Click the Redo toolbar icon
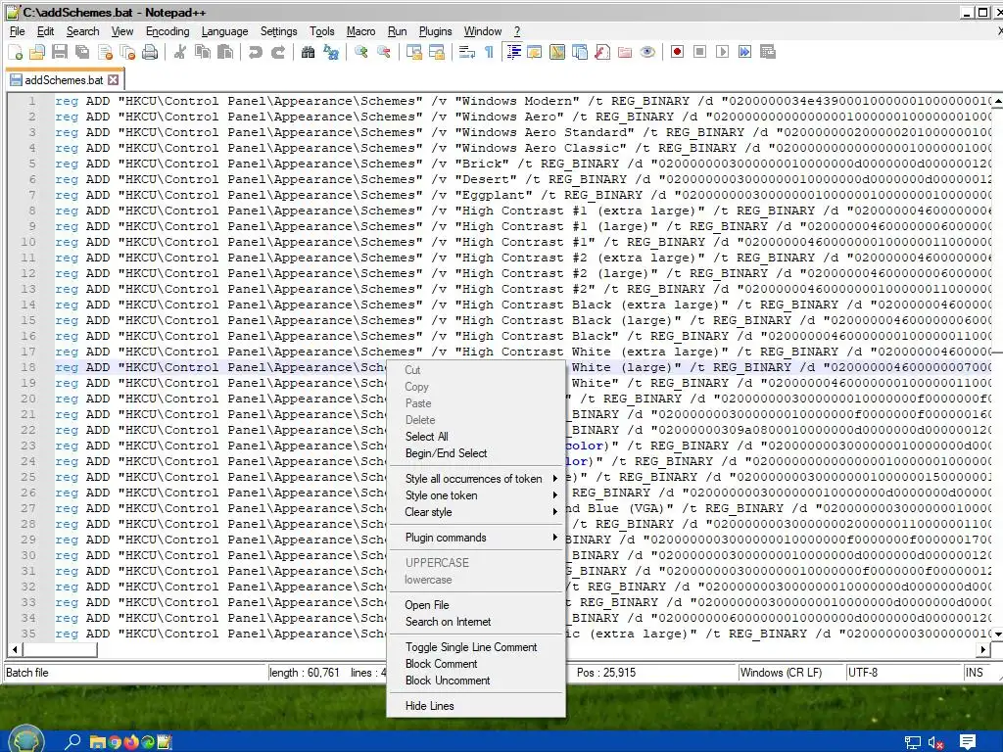Screen dimensions: 1003x752 coord(278,53)
